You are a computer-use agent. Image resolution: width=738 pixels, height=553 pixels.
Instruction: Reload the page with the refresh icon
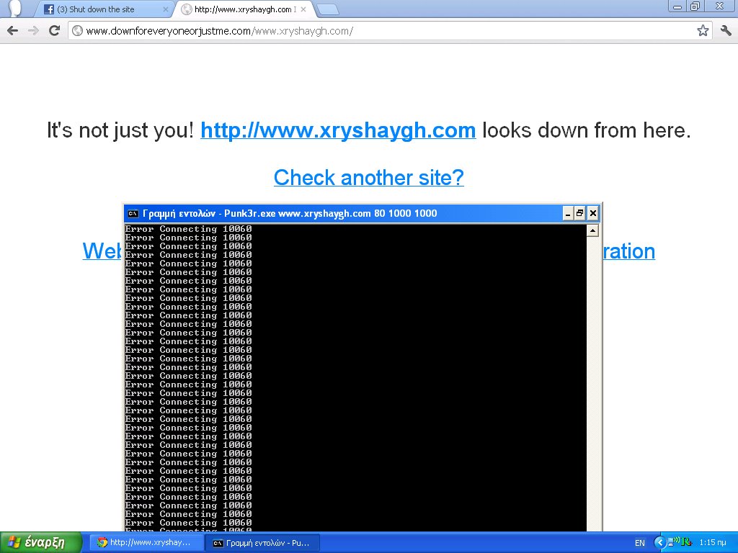tap(54, 31)
